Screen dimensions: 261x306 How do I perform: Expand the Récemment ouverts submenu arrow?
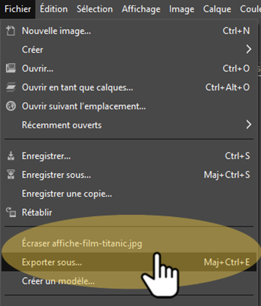click(249, 125)
